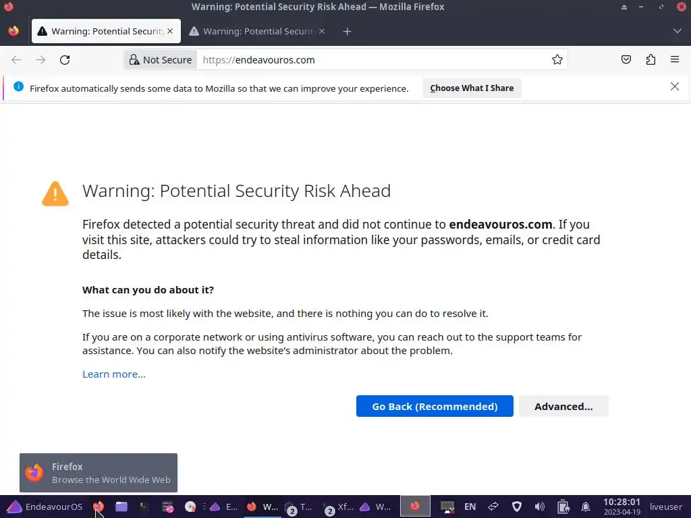Switch to the Firefox 'W...' taskbar window
This screenshot has height=518, width=691.
tap(262, 507)
